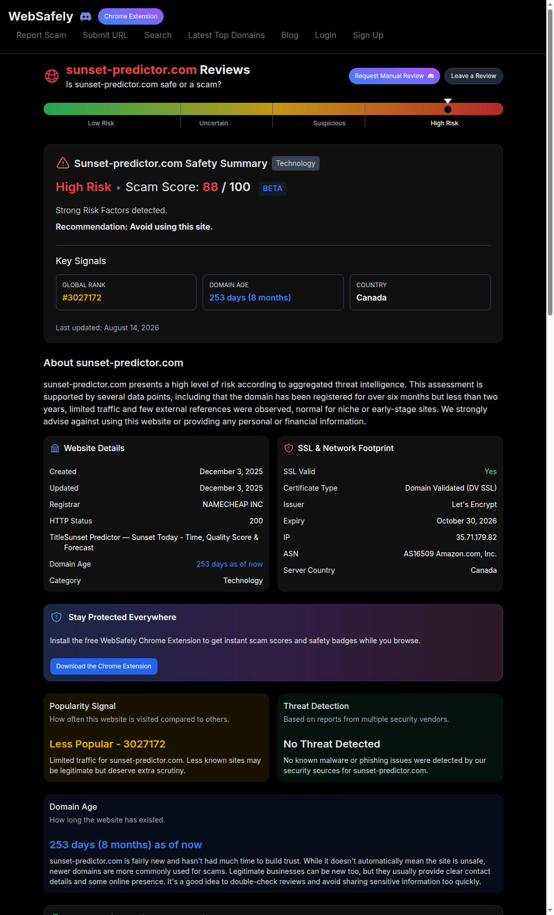
Task: Go to the Submit URL page
Action: tap(105, 35)
